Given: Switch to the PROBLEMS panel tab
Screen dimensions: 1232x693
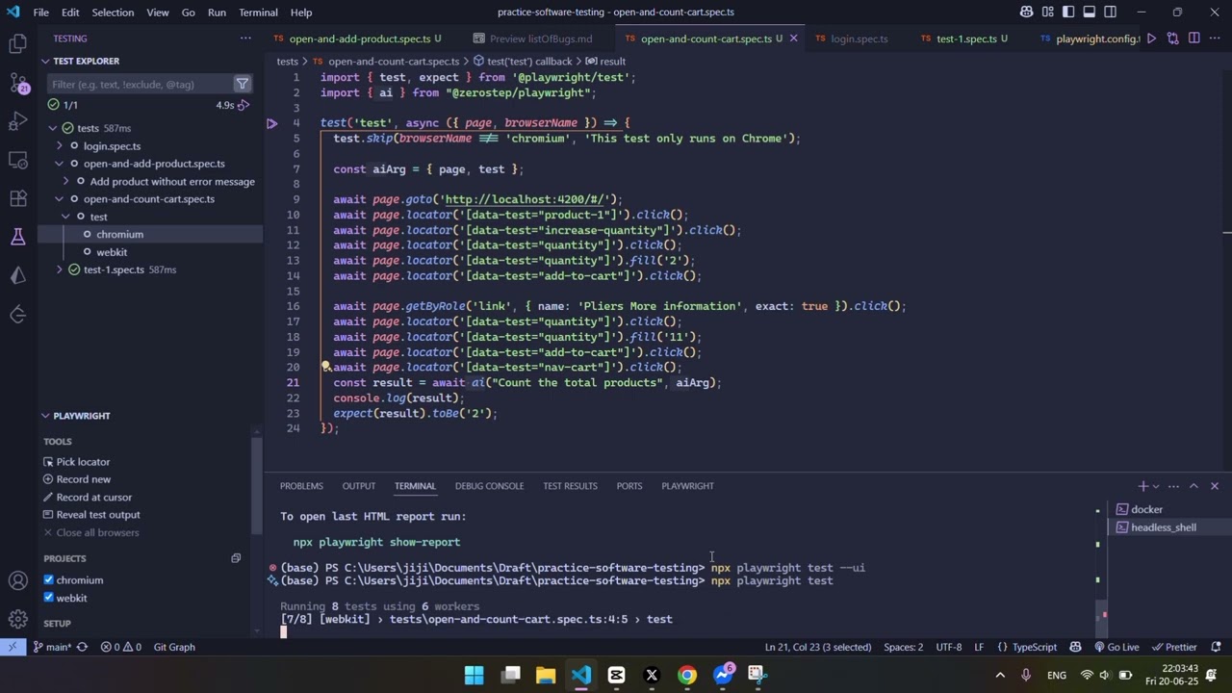Looking at the screenshot, I should pyautogui.click(x=301, y=486).
